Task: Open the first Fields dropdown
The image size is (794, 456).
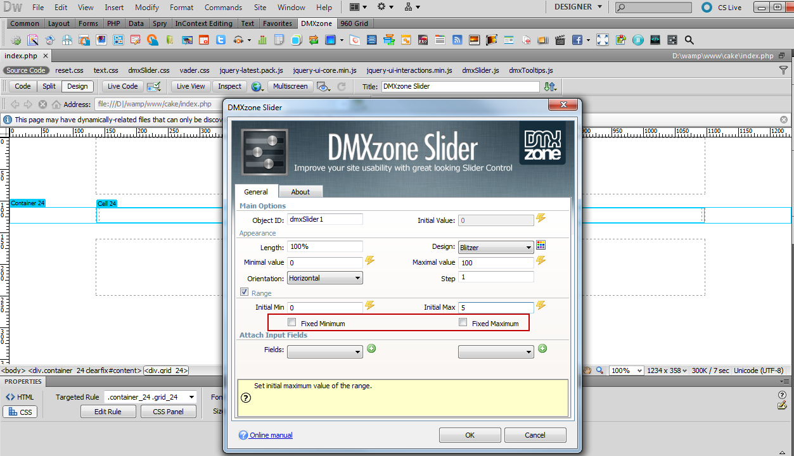Action: pos(324,351)
